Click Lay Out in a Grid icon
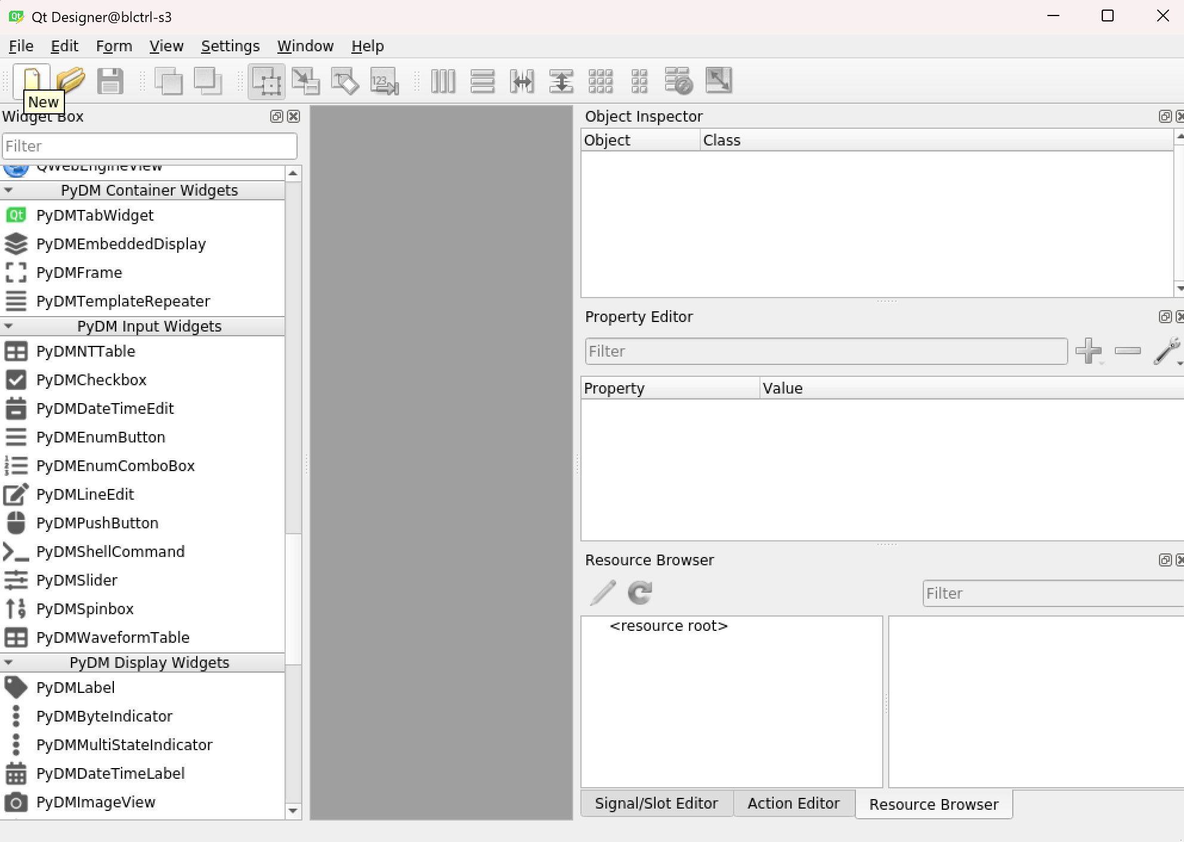 tap(601, 81)
